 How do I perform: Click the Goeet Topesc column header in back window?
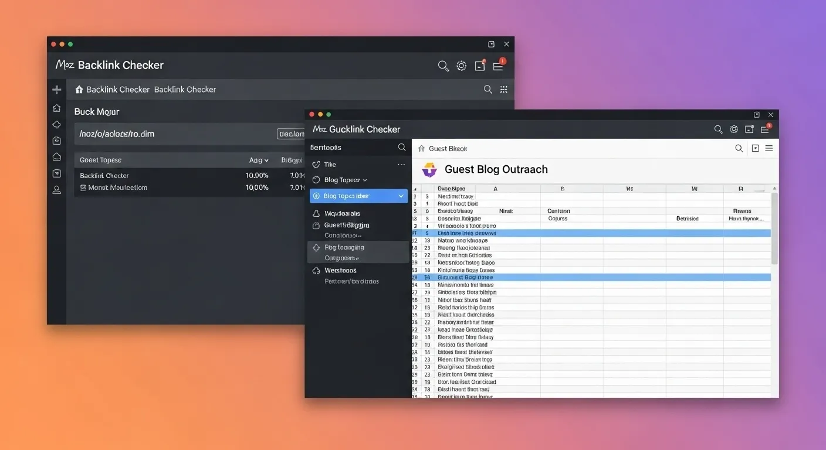[100, 160]
